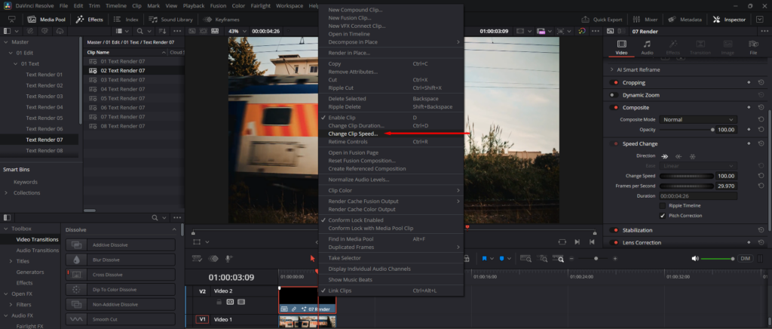Screen dimensions: 772x329
Task: Click the media pool search magnifier icon
Action: click(139, 31)
